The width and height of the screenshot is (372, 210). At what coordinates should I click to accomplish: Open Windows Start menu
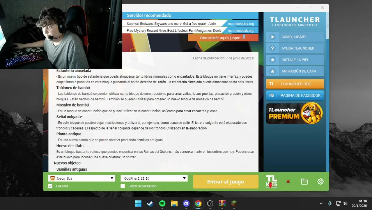pyautogui.click(x=138, y=204)
